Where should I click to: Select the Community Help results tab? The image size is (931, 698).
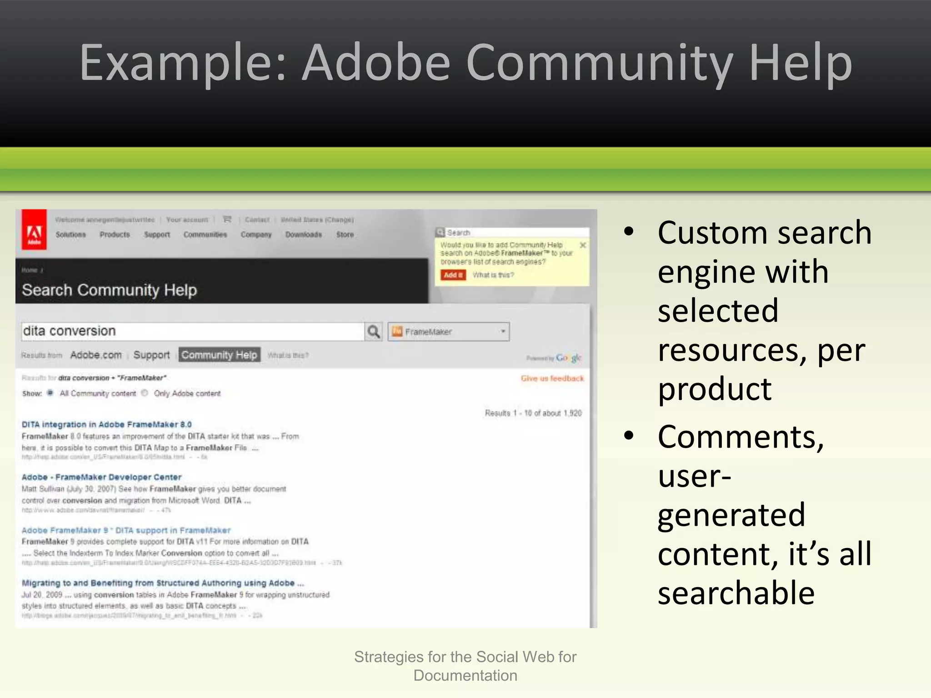click(220, 355)
